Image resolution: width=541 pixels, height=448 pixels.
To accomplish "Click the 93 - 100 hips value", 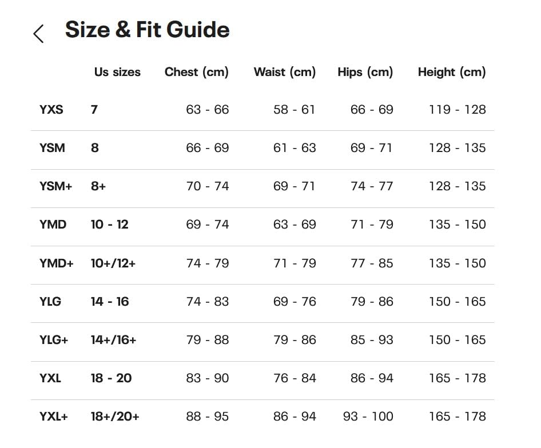I will (368, 417).
